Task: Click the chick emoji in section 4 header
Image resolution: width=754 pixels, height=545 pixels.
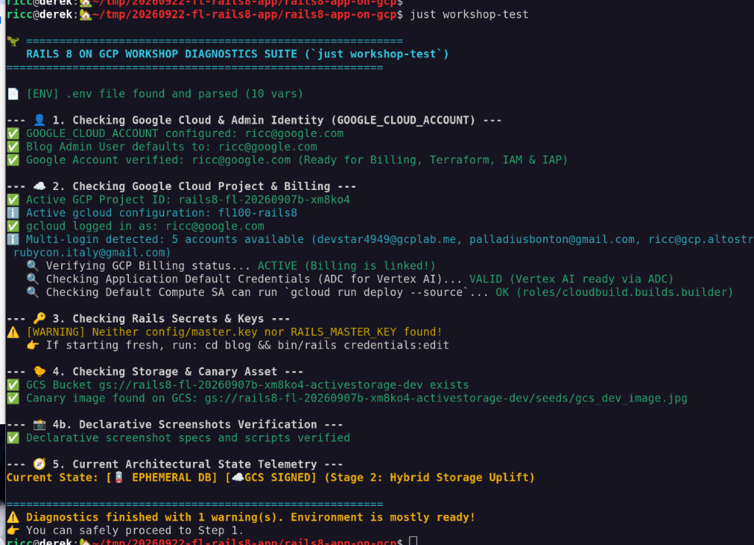Action: click(x=40, y=371)
